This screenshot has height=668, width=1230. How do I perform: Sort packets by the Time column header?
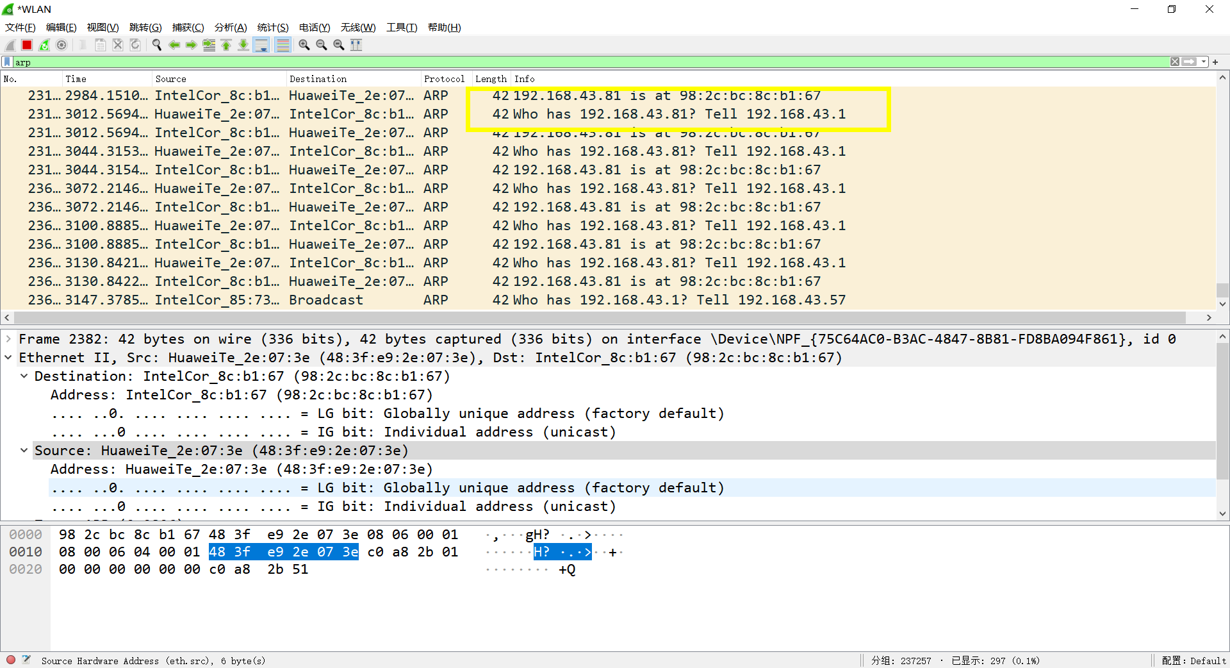pyautogui.click(x=107, y=79)
